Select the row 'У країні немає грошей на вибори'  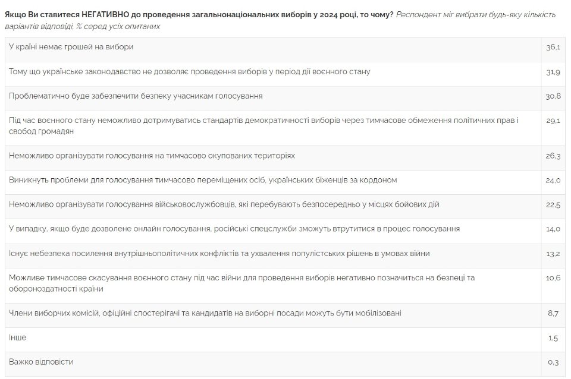71,46
